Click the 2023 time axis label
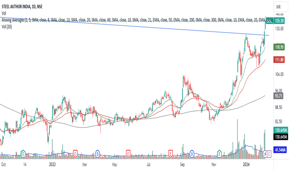289x170 pixels. click(x=52, y=164)
